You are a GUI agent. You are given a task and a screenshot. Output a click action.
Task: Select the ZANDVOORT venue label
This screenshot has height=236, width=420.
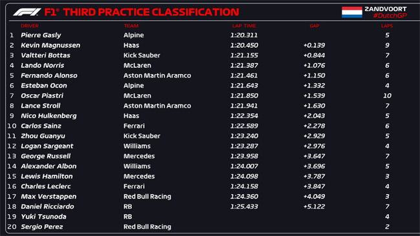[386, 9]
